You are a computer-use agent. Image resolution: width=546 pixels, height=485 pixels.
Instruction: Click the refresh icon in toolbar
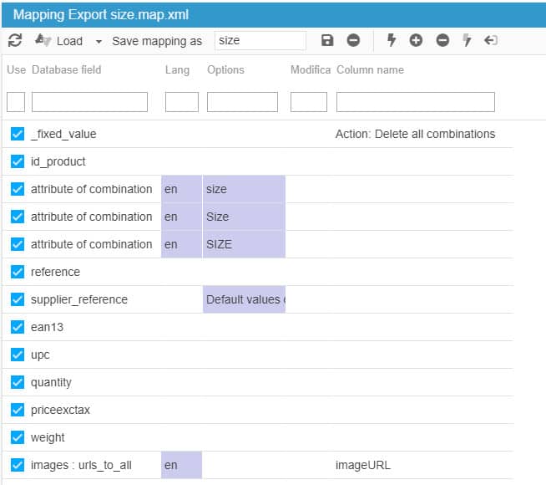(x=15, y=40)
